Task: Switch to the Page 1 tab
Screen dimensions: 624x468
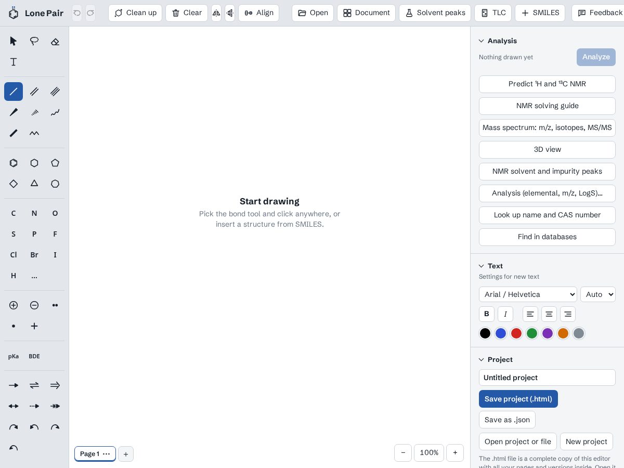Action: 89,454
